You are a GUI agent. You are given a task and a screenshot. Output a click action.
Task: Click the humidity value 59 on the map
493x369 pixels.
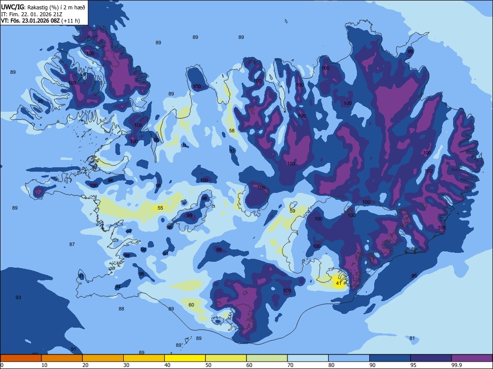point(292,211)
